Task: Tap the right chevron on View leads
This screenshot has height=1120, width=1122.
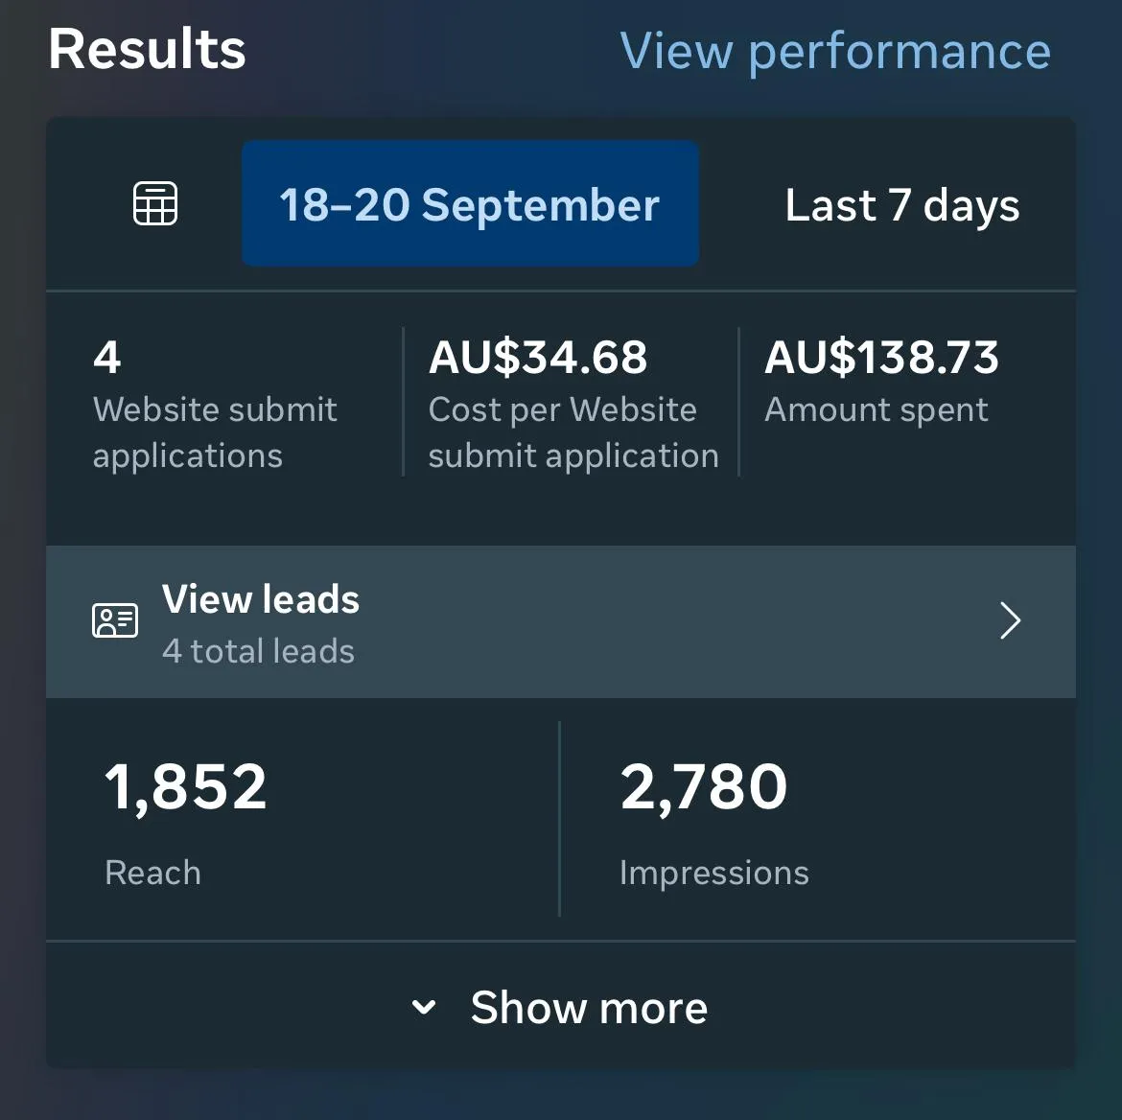Action: (x=1010, y=620)
